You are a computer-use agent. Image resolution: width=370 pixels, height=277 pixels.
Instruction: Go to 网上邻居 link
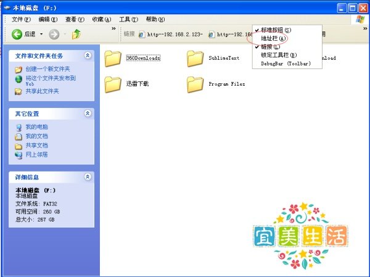coord(37,155)
